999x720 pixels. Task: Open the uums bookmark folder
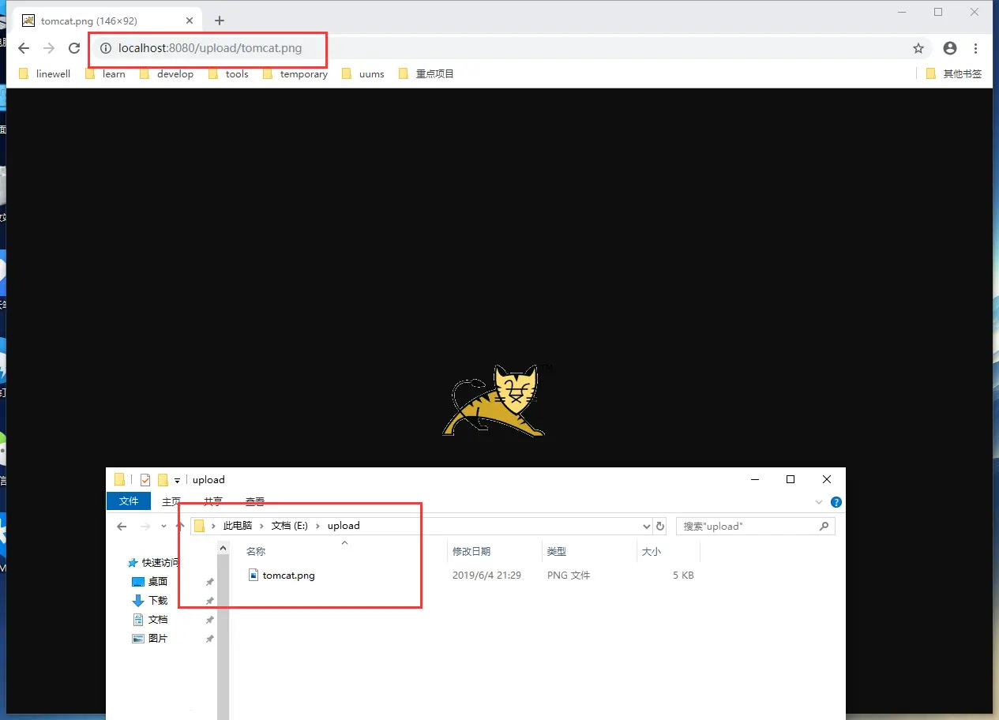pyautogui.click(x=363, y=73)
